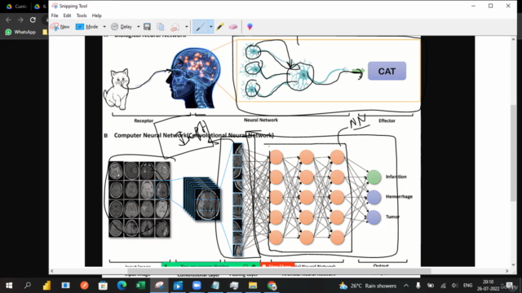The image size is (522, 293).
Task: Select the Pen tool
Action: tap(200, 27)
